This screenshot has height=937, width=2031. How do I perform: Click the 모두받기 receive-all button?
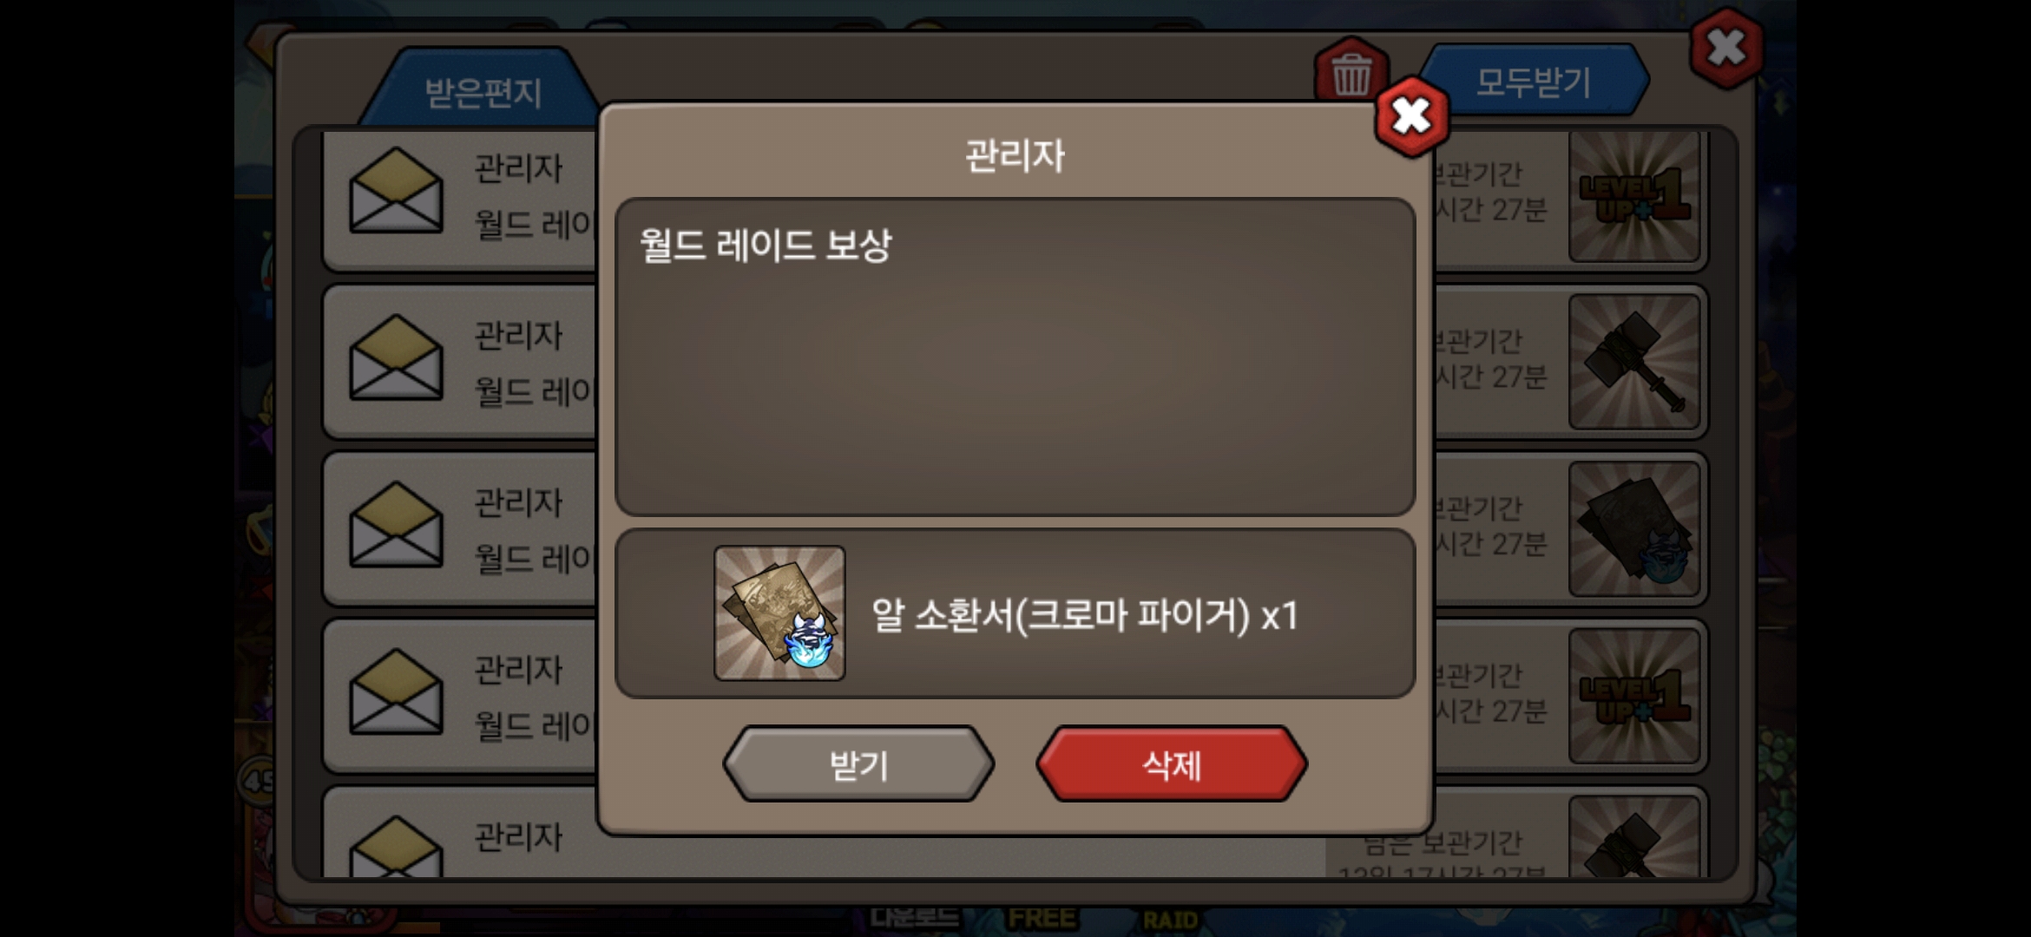click(1534, 82)
